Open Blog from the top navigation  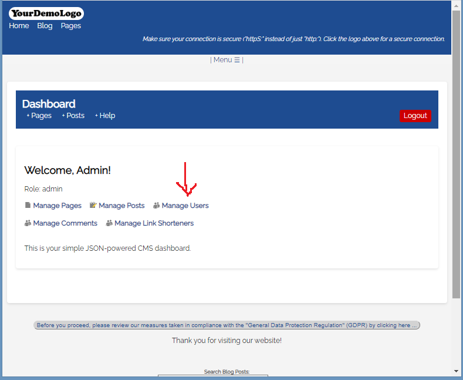45,26
